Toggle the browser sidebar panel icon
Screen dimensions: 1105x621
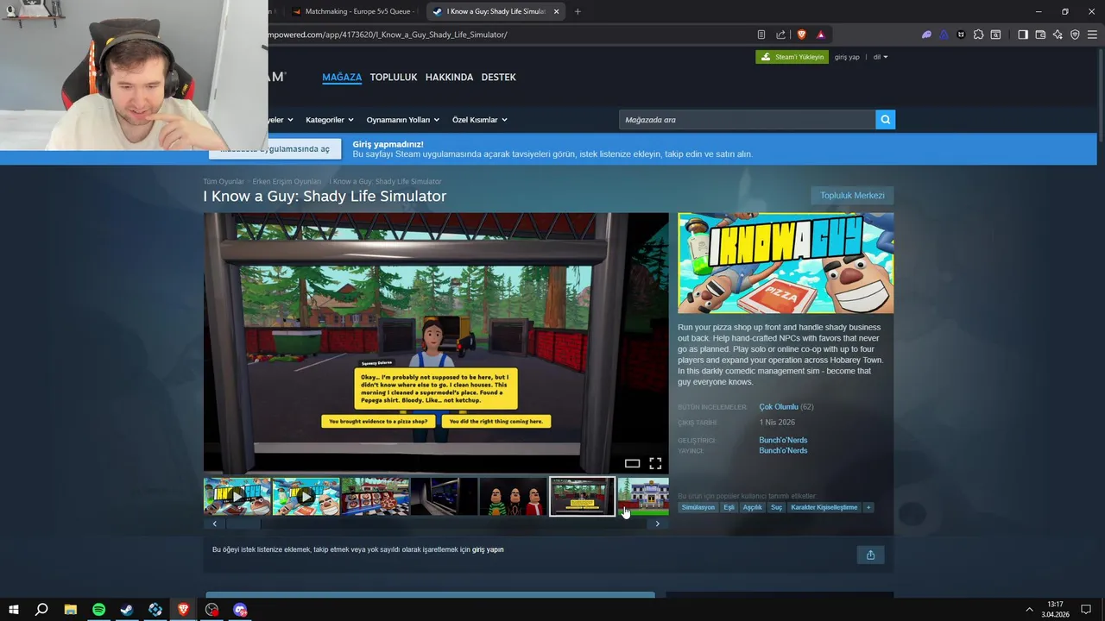[1023, 34]
